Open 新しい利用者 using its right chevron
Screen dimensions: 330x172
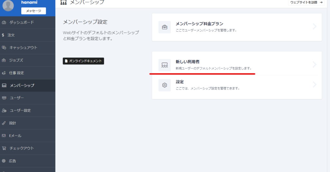(x=315, y=65)
